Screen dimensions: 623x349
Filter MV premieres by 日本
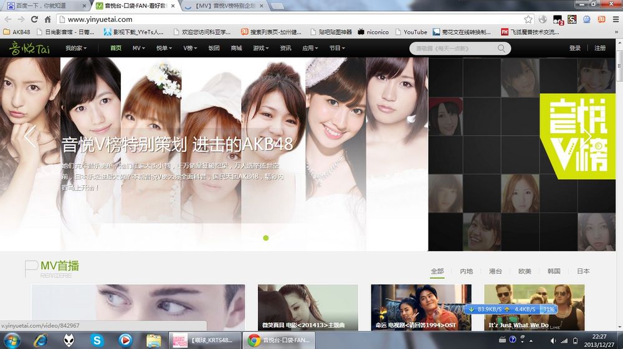tap(583, 271)
